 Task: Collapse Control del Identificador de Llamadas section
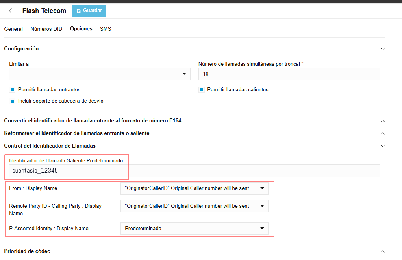click(383, 146)
